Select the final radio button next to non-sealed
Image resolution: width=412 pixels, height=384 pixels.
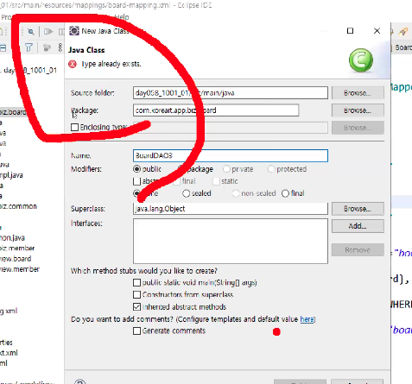285,193
